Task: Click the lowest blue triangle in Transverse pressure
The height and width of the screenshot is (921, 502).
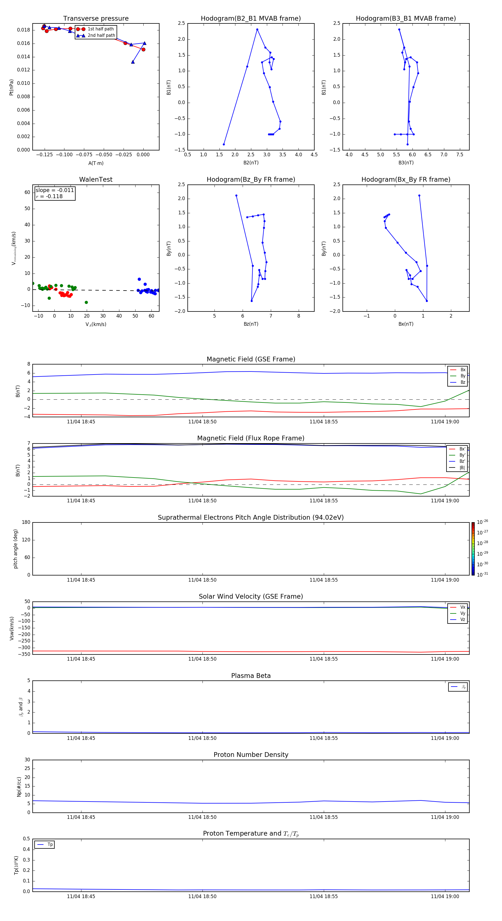Action: [133, 62]
